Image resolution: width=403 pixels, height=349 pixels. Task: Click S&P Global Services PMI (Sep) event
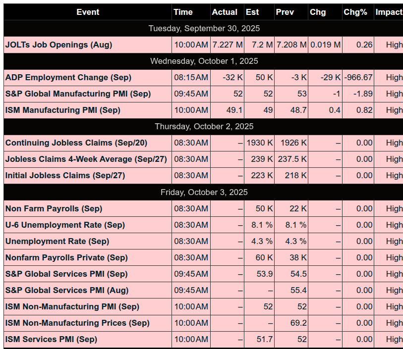tap(66, 274)
